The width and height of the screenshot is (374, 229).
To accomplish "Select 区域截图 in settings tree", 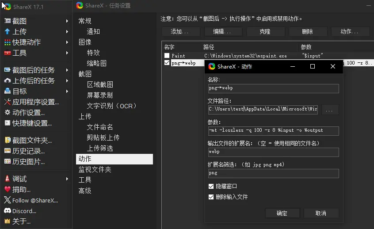I will click(x=100, y=84).
